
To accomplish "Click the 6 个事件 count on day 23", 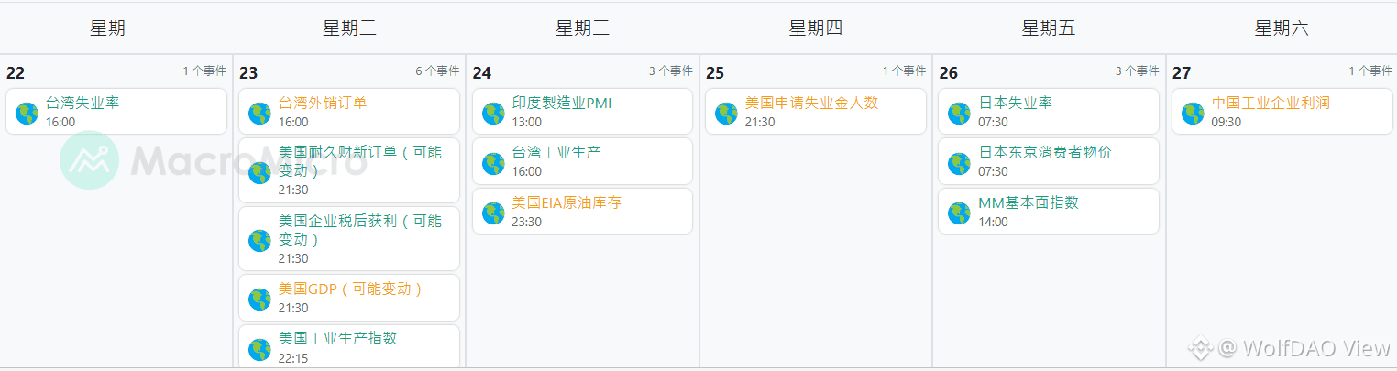I will [437, 71].
